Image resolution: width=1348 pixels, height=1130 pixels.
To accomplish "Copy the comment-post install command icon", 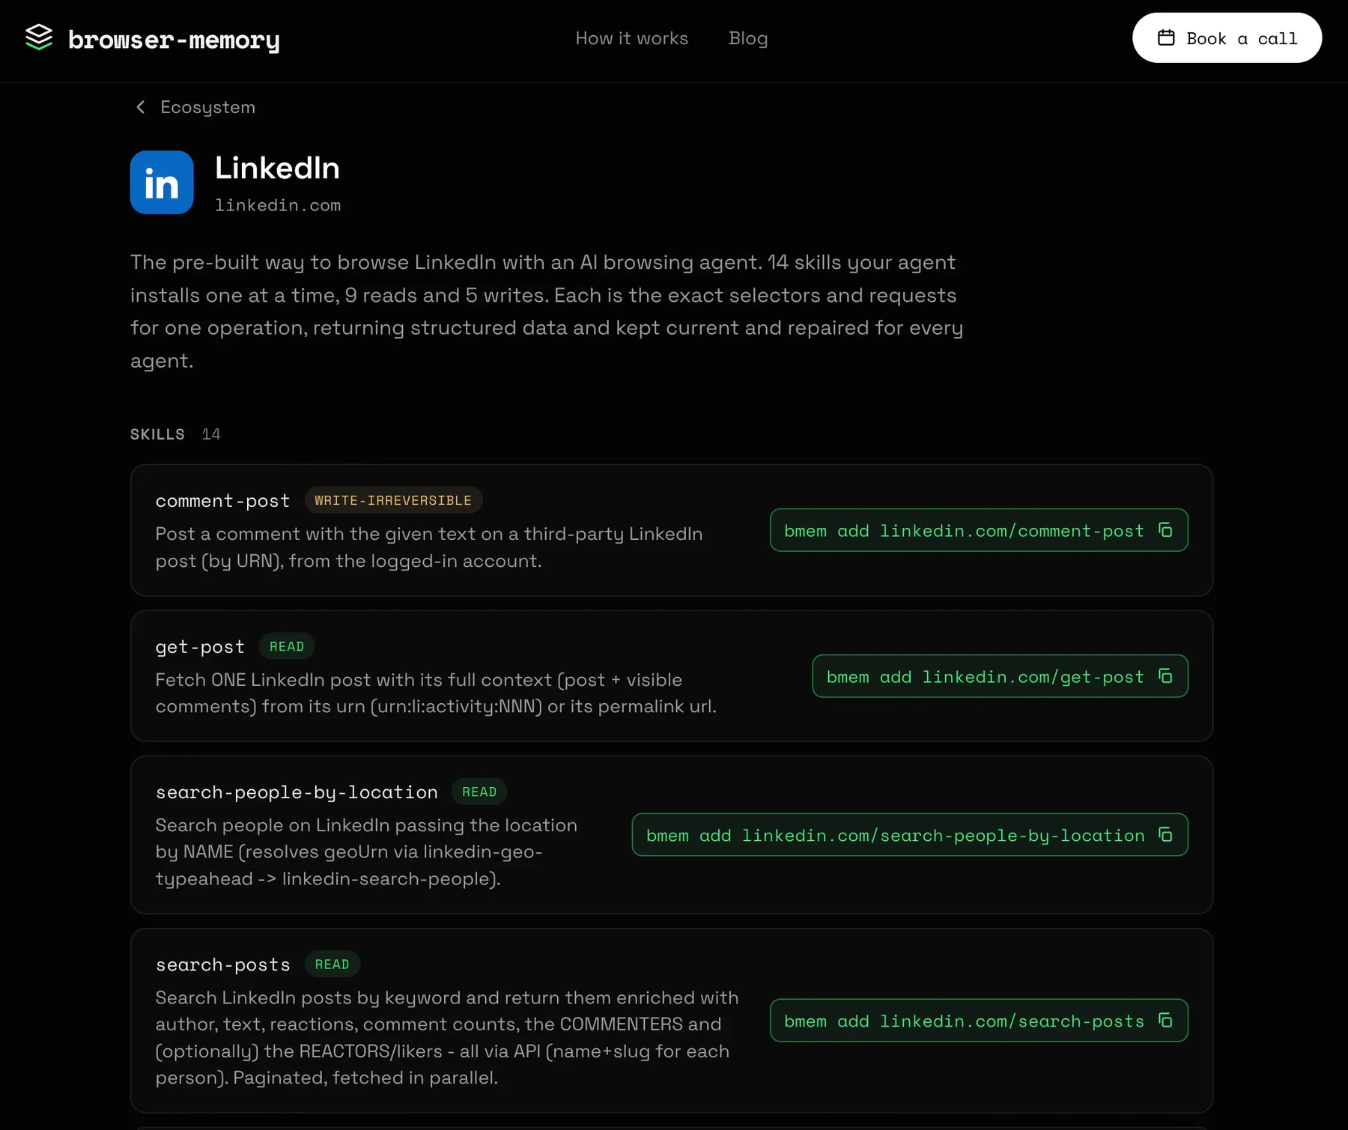I will coord(1165,530).
